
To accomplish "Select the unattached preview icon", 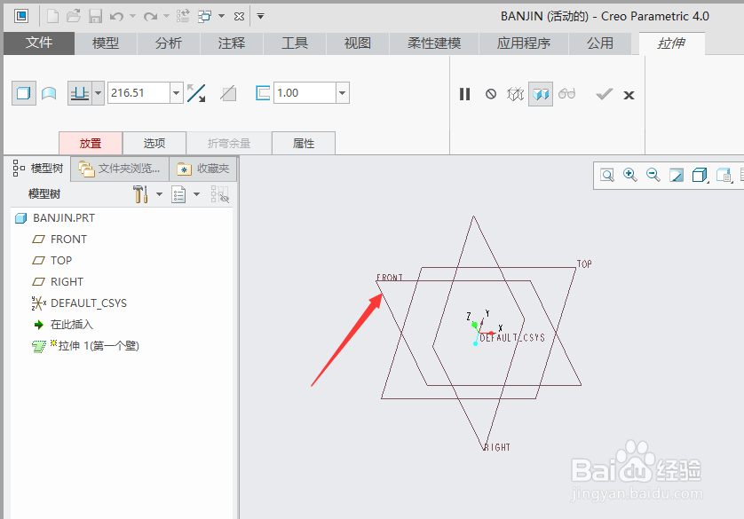I will [515, 94].
